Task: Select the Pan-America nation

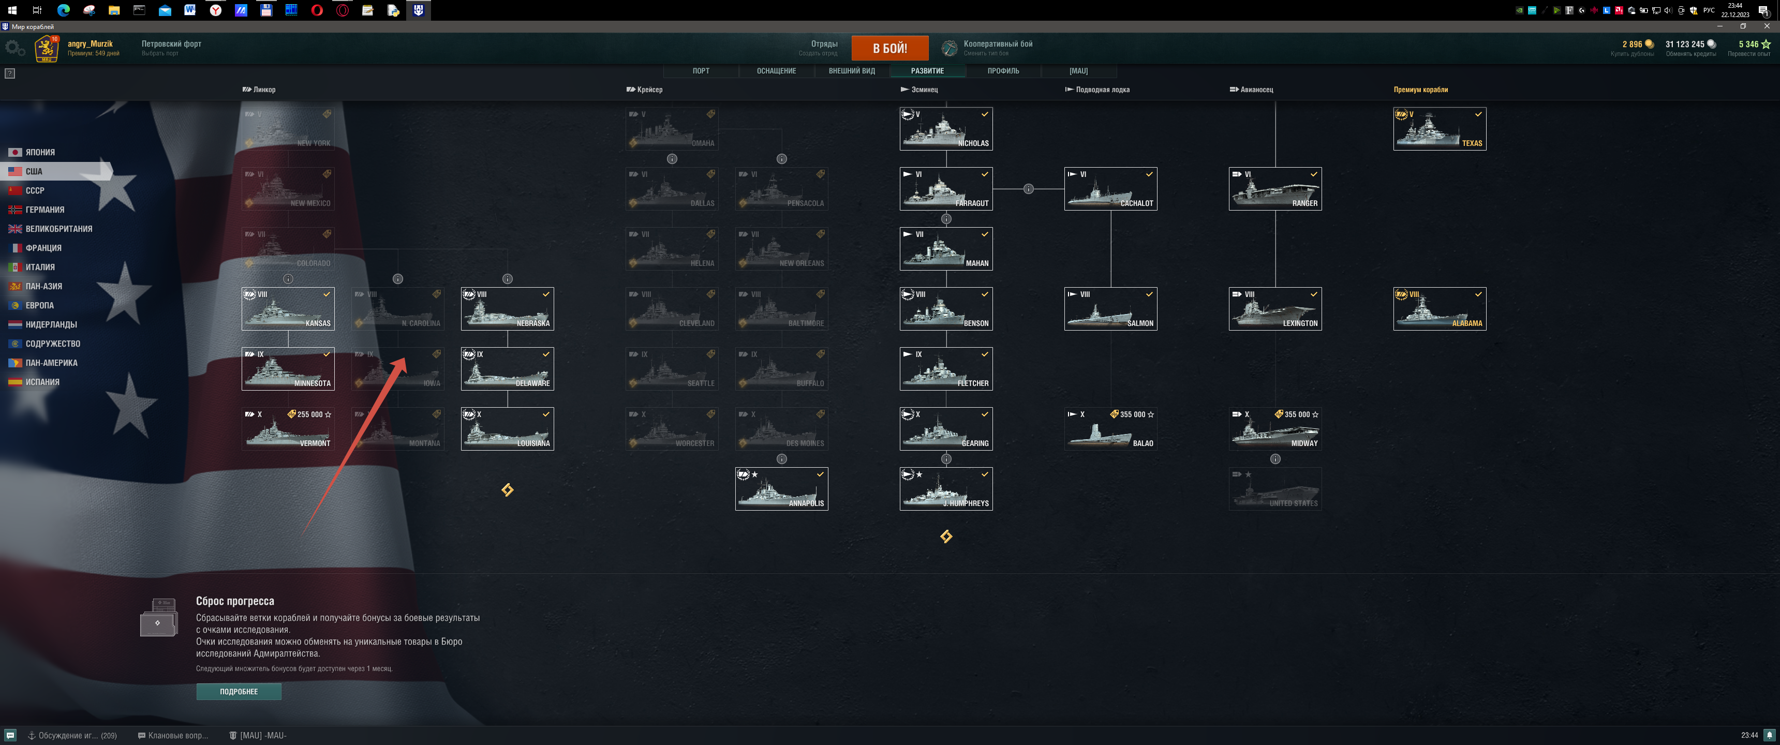Action: tap(43, 363)
